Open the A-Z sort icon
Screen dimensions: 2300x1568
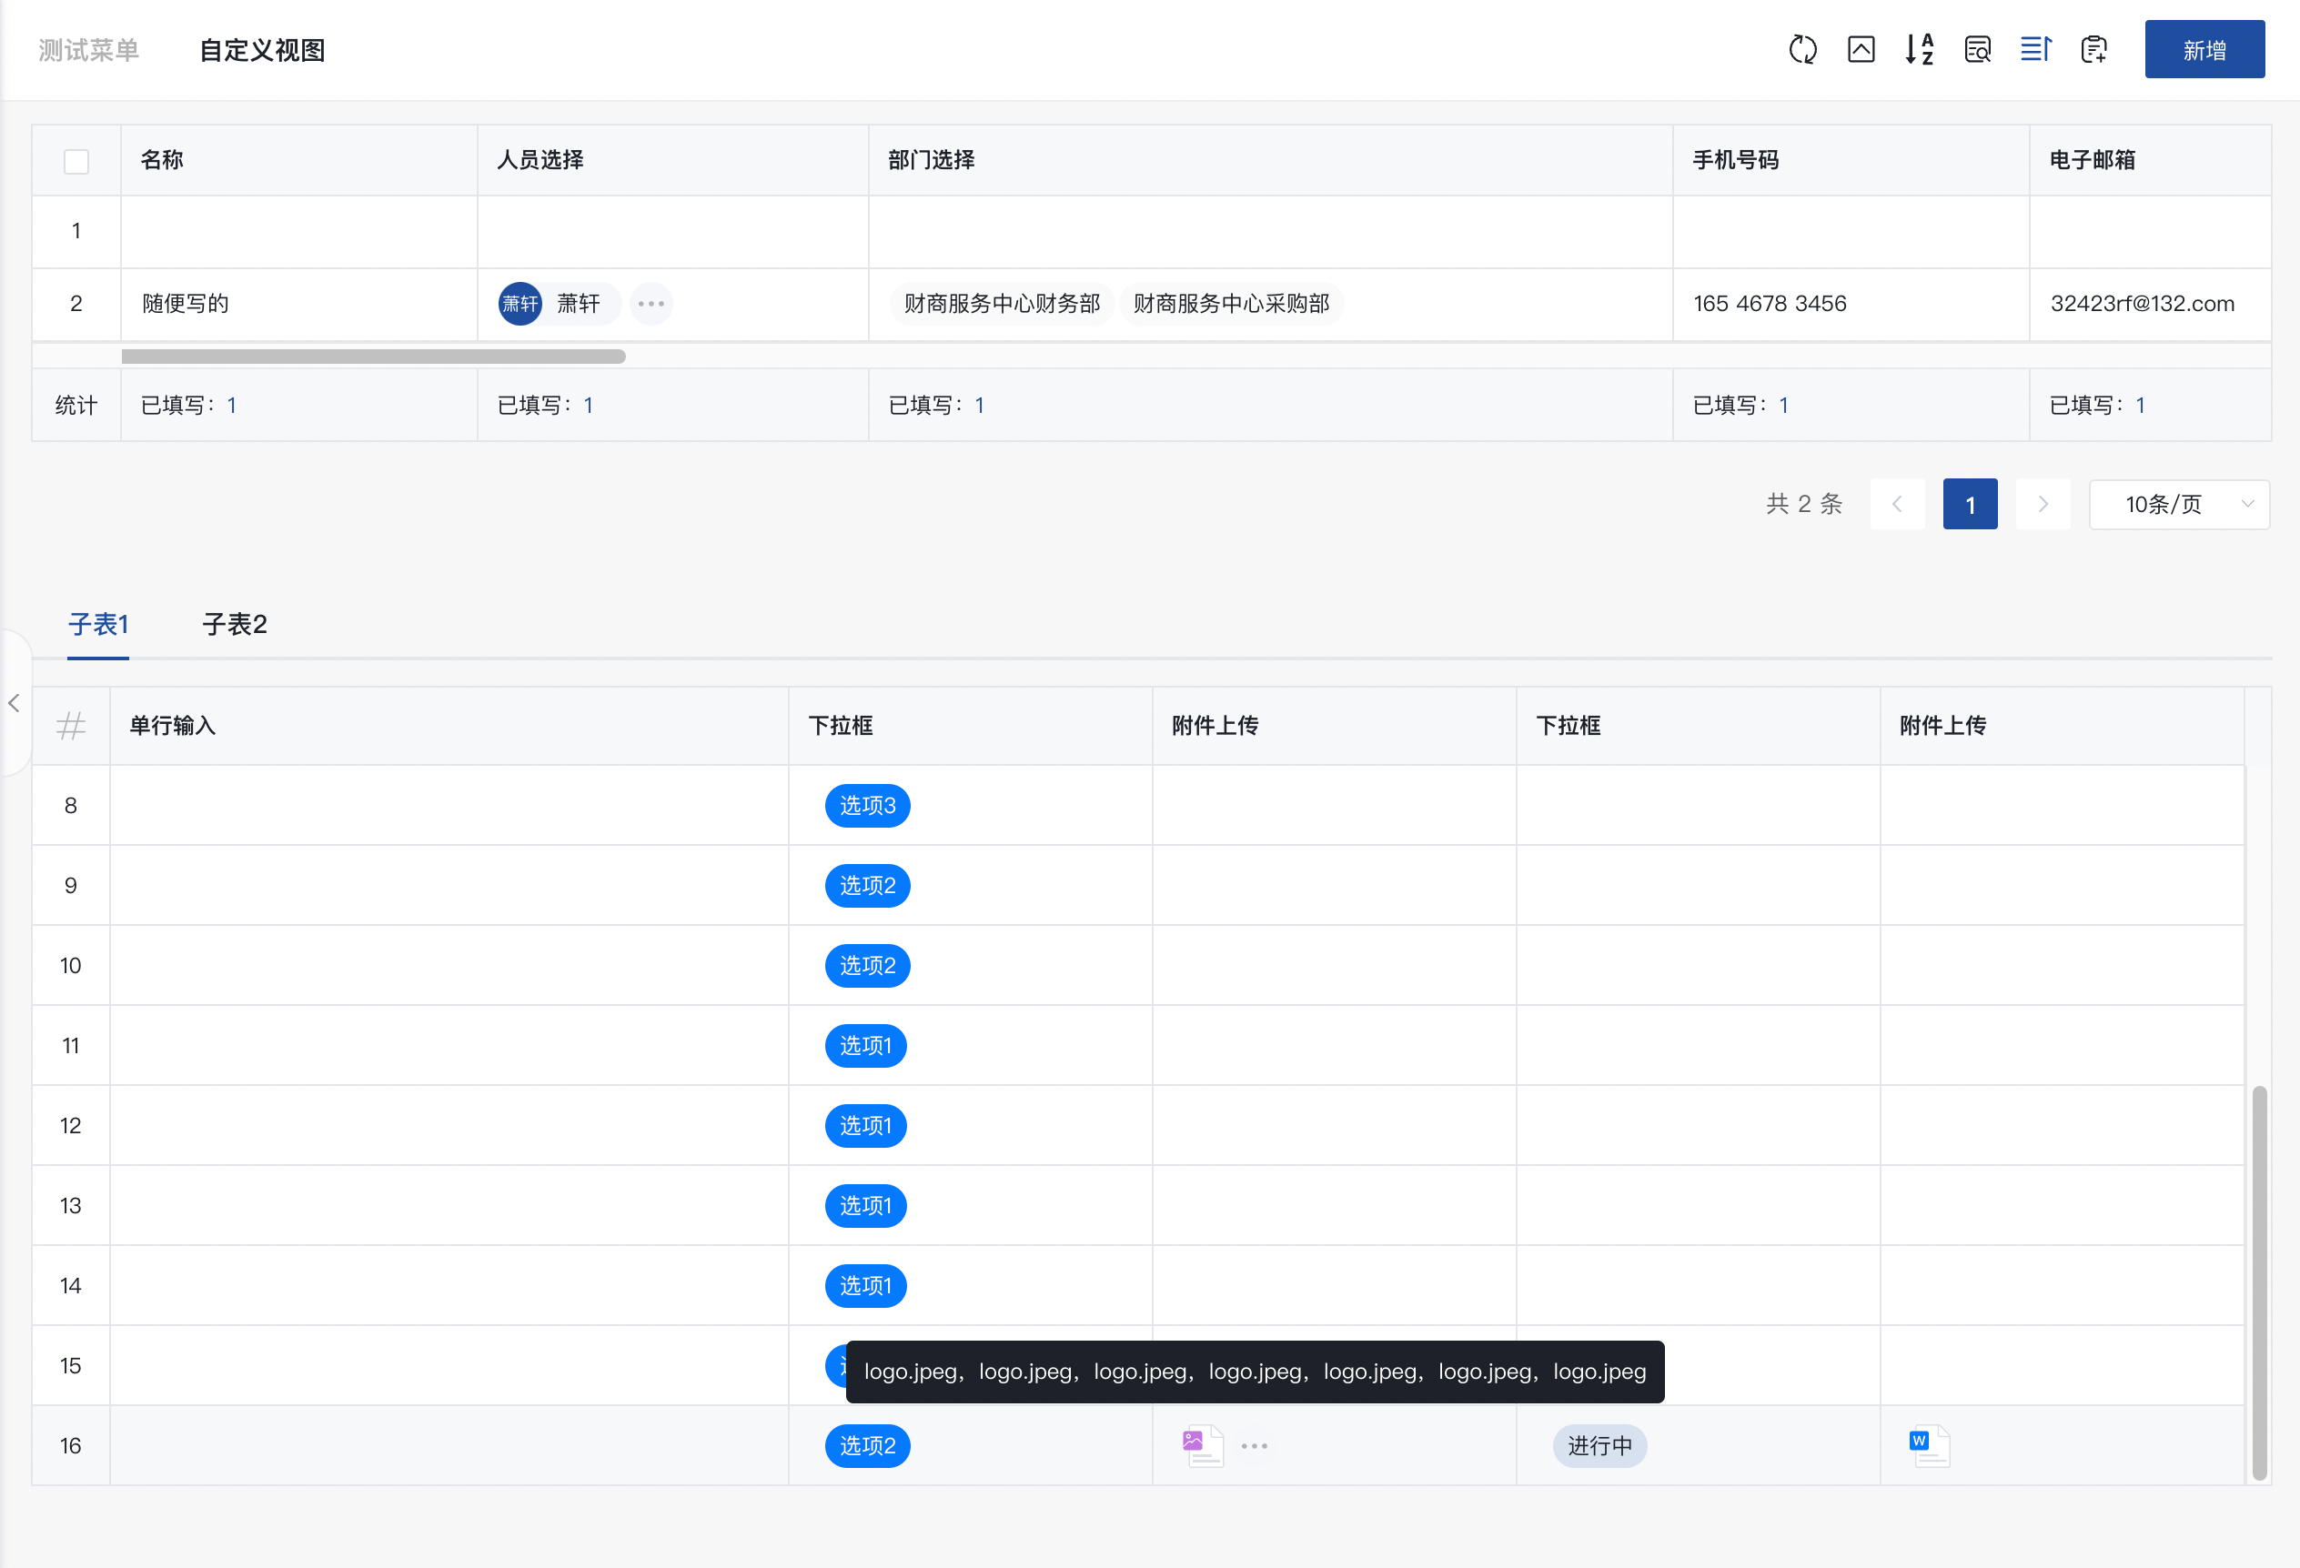(x=1919, y=49)
